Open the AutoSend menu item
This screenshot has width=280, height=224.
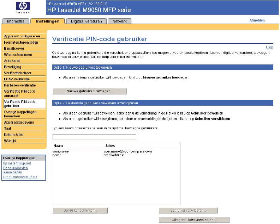coord(24,61)
